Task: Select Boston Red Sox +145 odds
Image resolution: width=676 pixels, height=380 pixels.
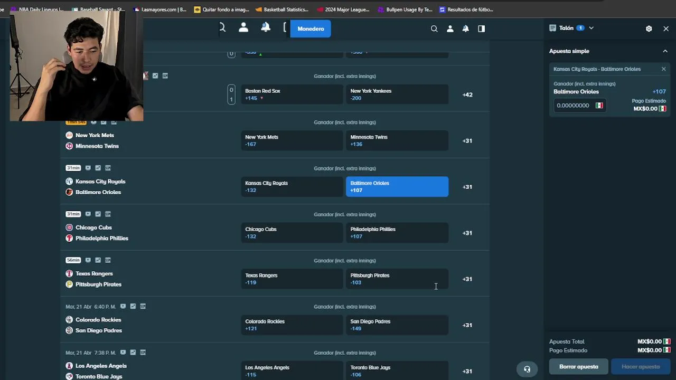Action: pos(292,94)
